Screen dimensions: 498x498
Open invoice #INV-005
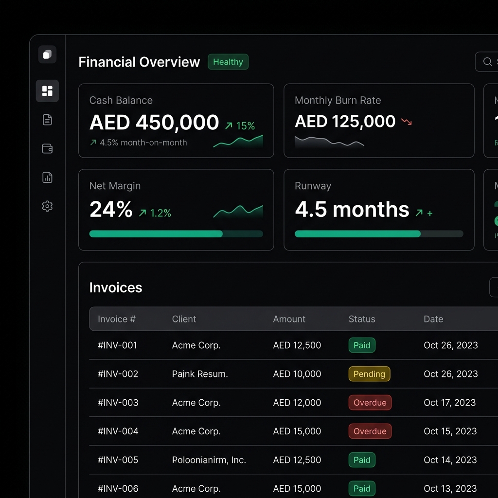(x=118, y=460)
